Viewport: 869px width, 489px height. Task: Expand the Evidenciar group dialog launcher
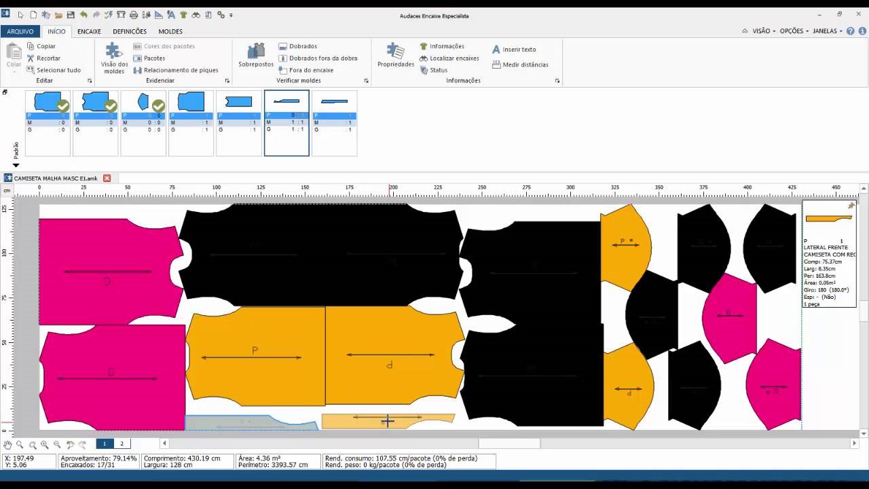tap(227, 81)
